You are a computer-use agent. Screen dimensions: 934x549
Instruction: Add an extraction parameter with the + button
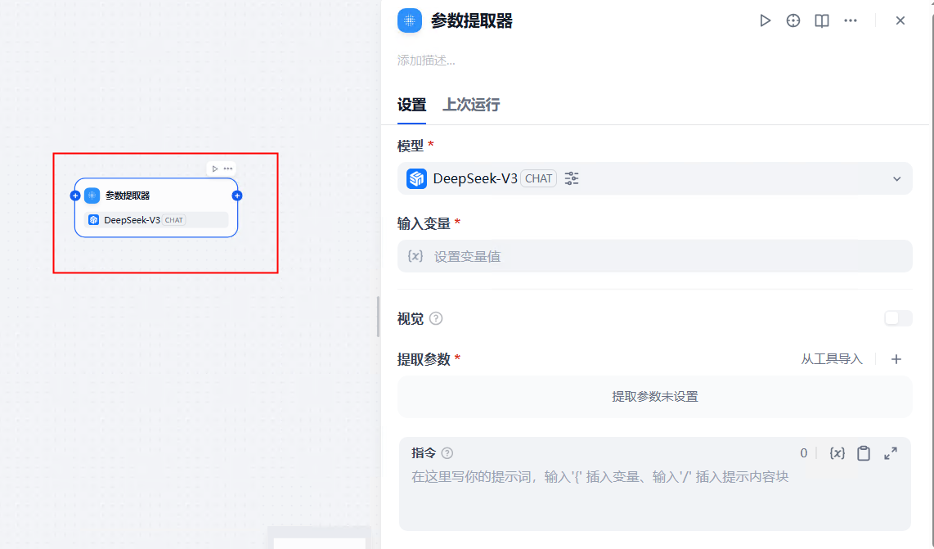896,359
